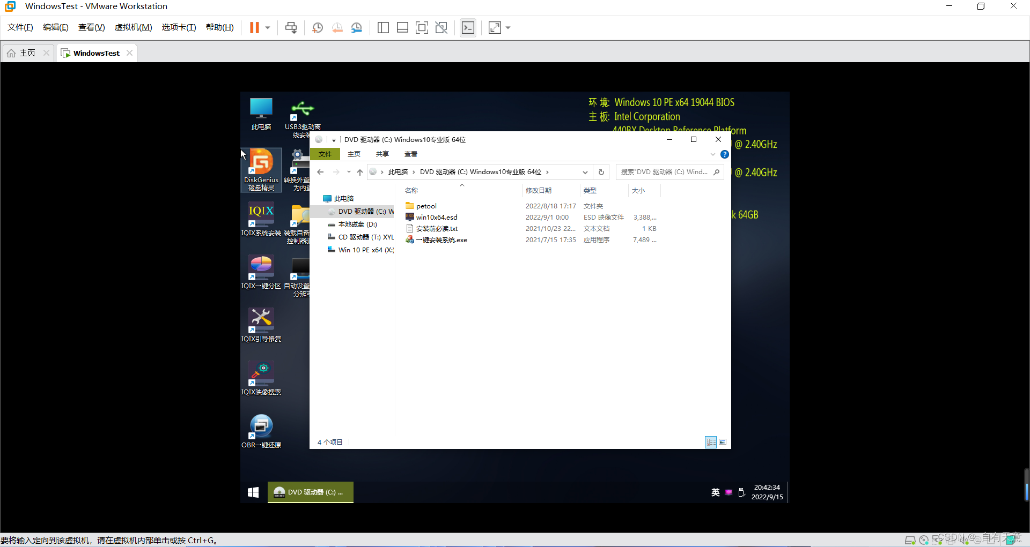Sort files by 名称 column
1030x547 pixels.
click(411, 191)
